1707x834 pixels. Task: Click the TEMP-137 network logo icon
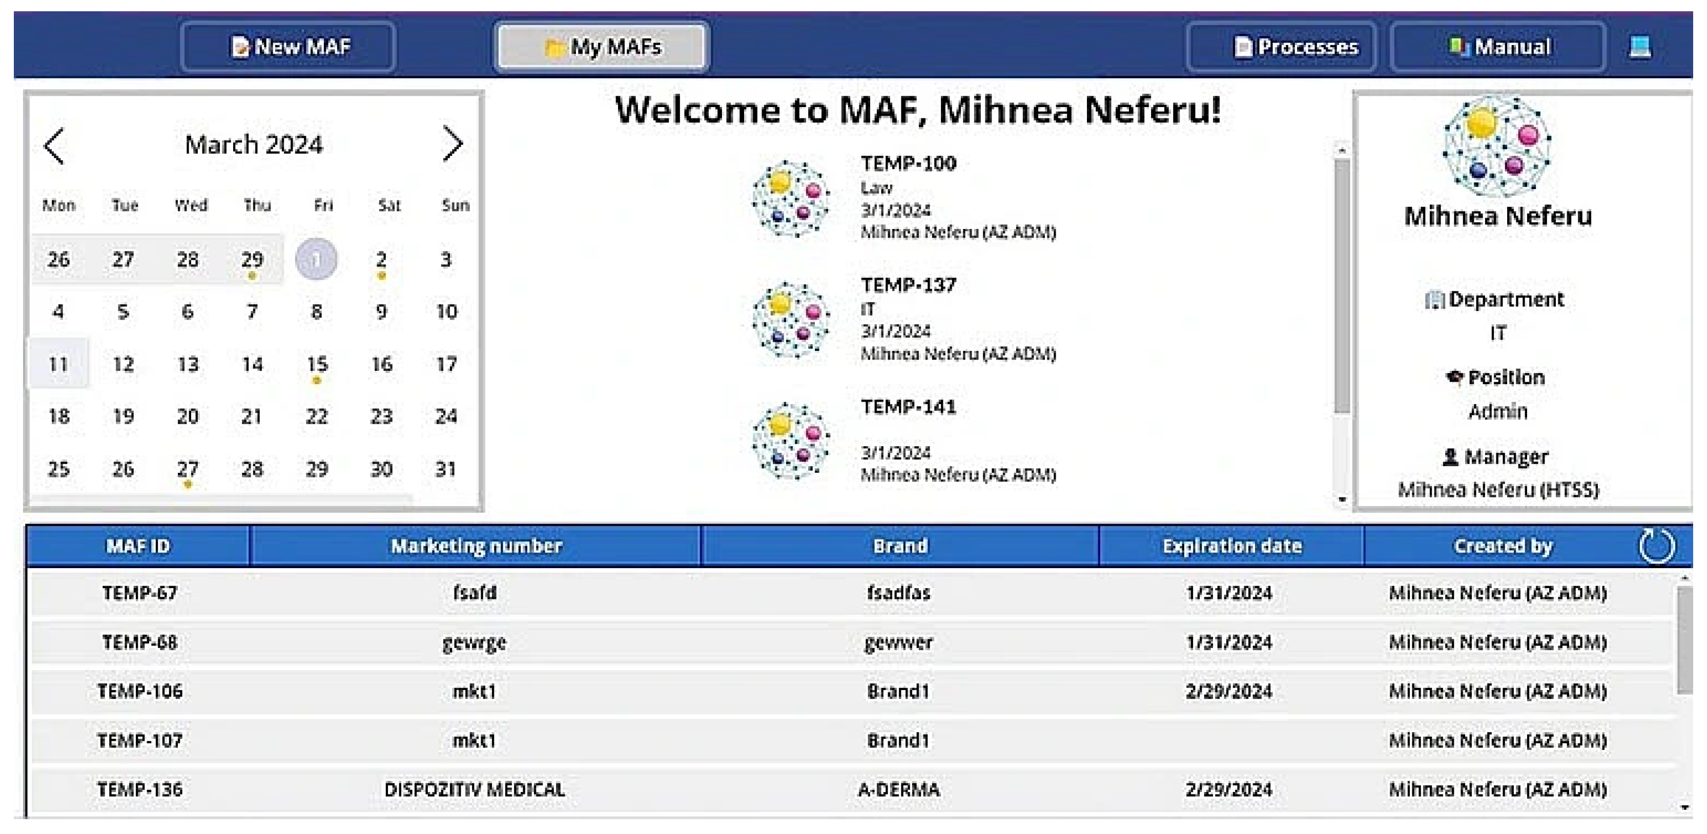[791, 320]
